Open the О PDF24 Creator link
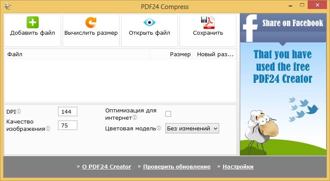The image size is (330, 181). click(x=107, y=167)
